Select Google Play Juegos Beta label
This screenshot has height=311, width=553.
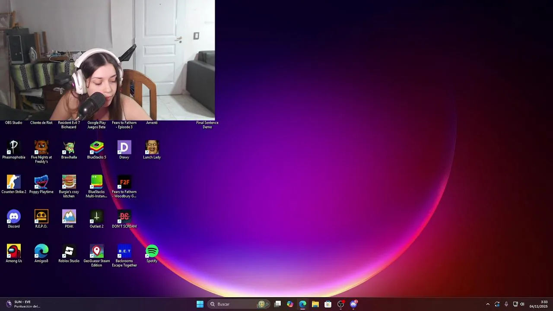(x=97, y=125)
